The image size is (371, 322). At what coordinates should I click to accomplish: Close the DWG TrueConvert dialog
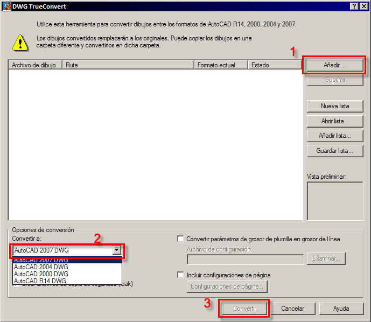[364, 6]
